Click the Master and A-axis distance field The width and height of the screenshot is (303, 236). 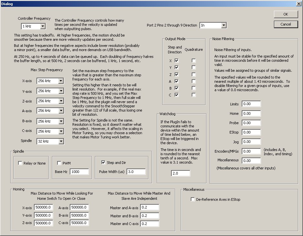(x=150, y=208)
